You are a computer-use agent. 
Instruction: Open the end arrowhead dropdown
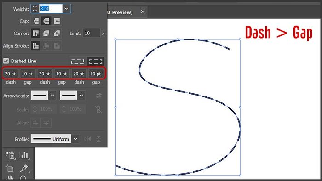(x=81, y=95)
